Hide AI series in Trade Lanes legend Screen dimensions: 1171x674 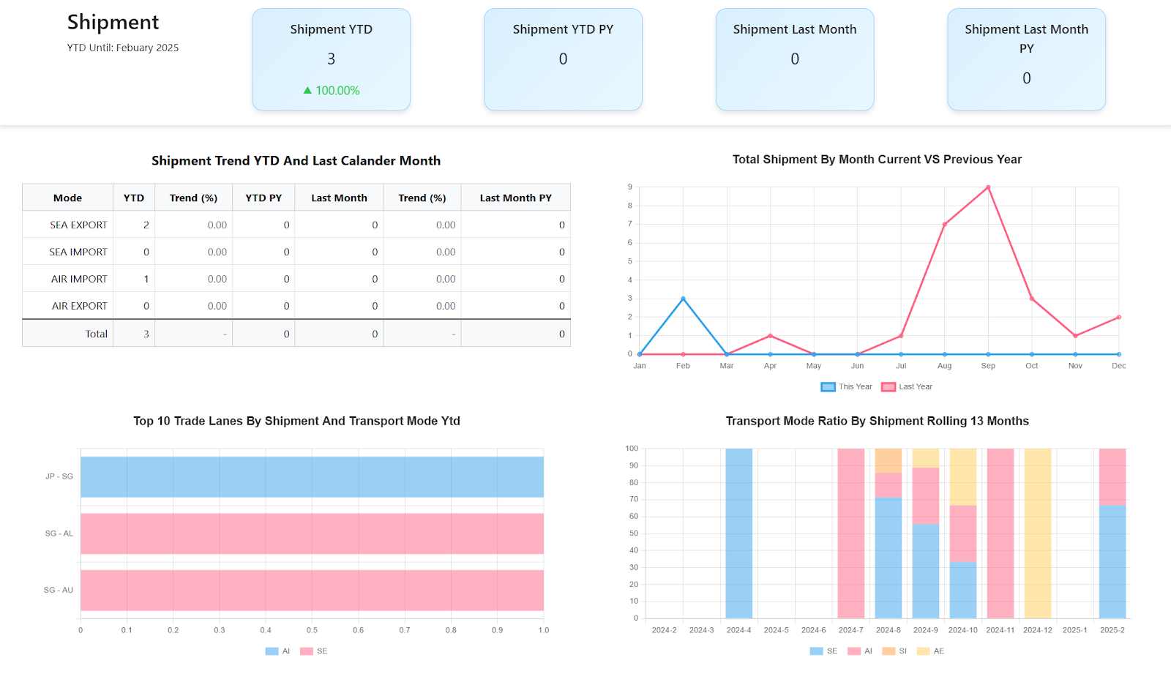(272, 651)
